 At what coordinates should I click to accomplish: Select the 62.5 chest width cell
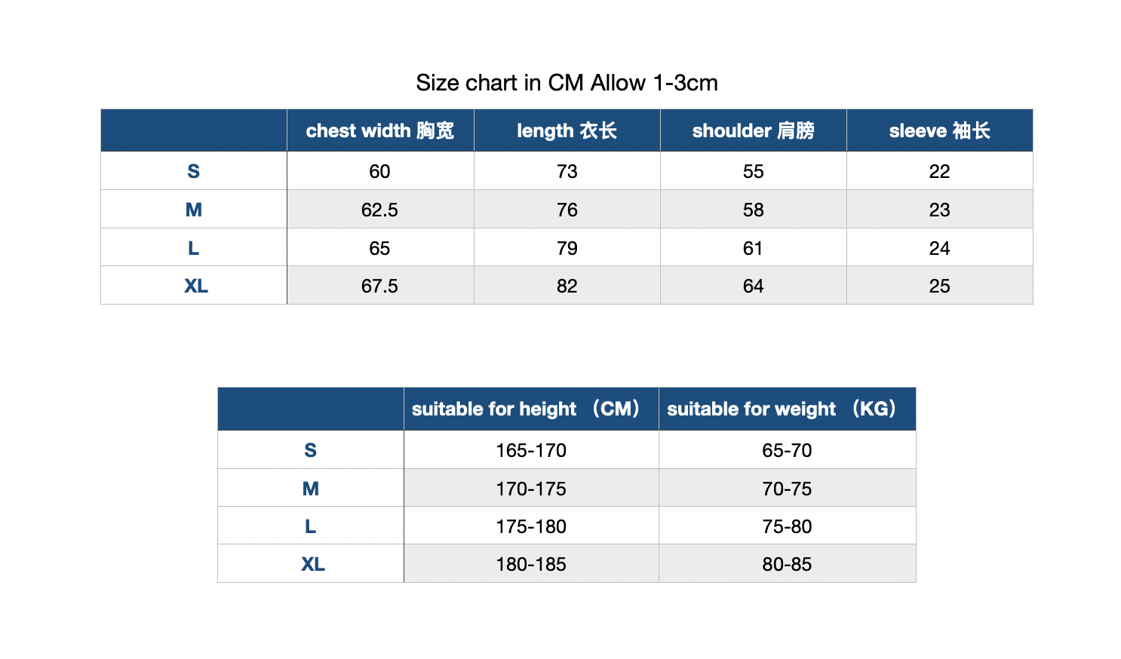coord(380,210)
